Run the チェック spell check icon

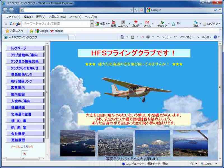pyautogui.click(x=162, y=24)
